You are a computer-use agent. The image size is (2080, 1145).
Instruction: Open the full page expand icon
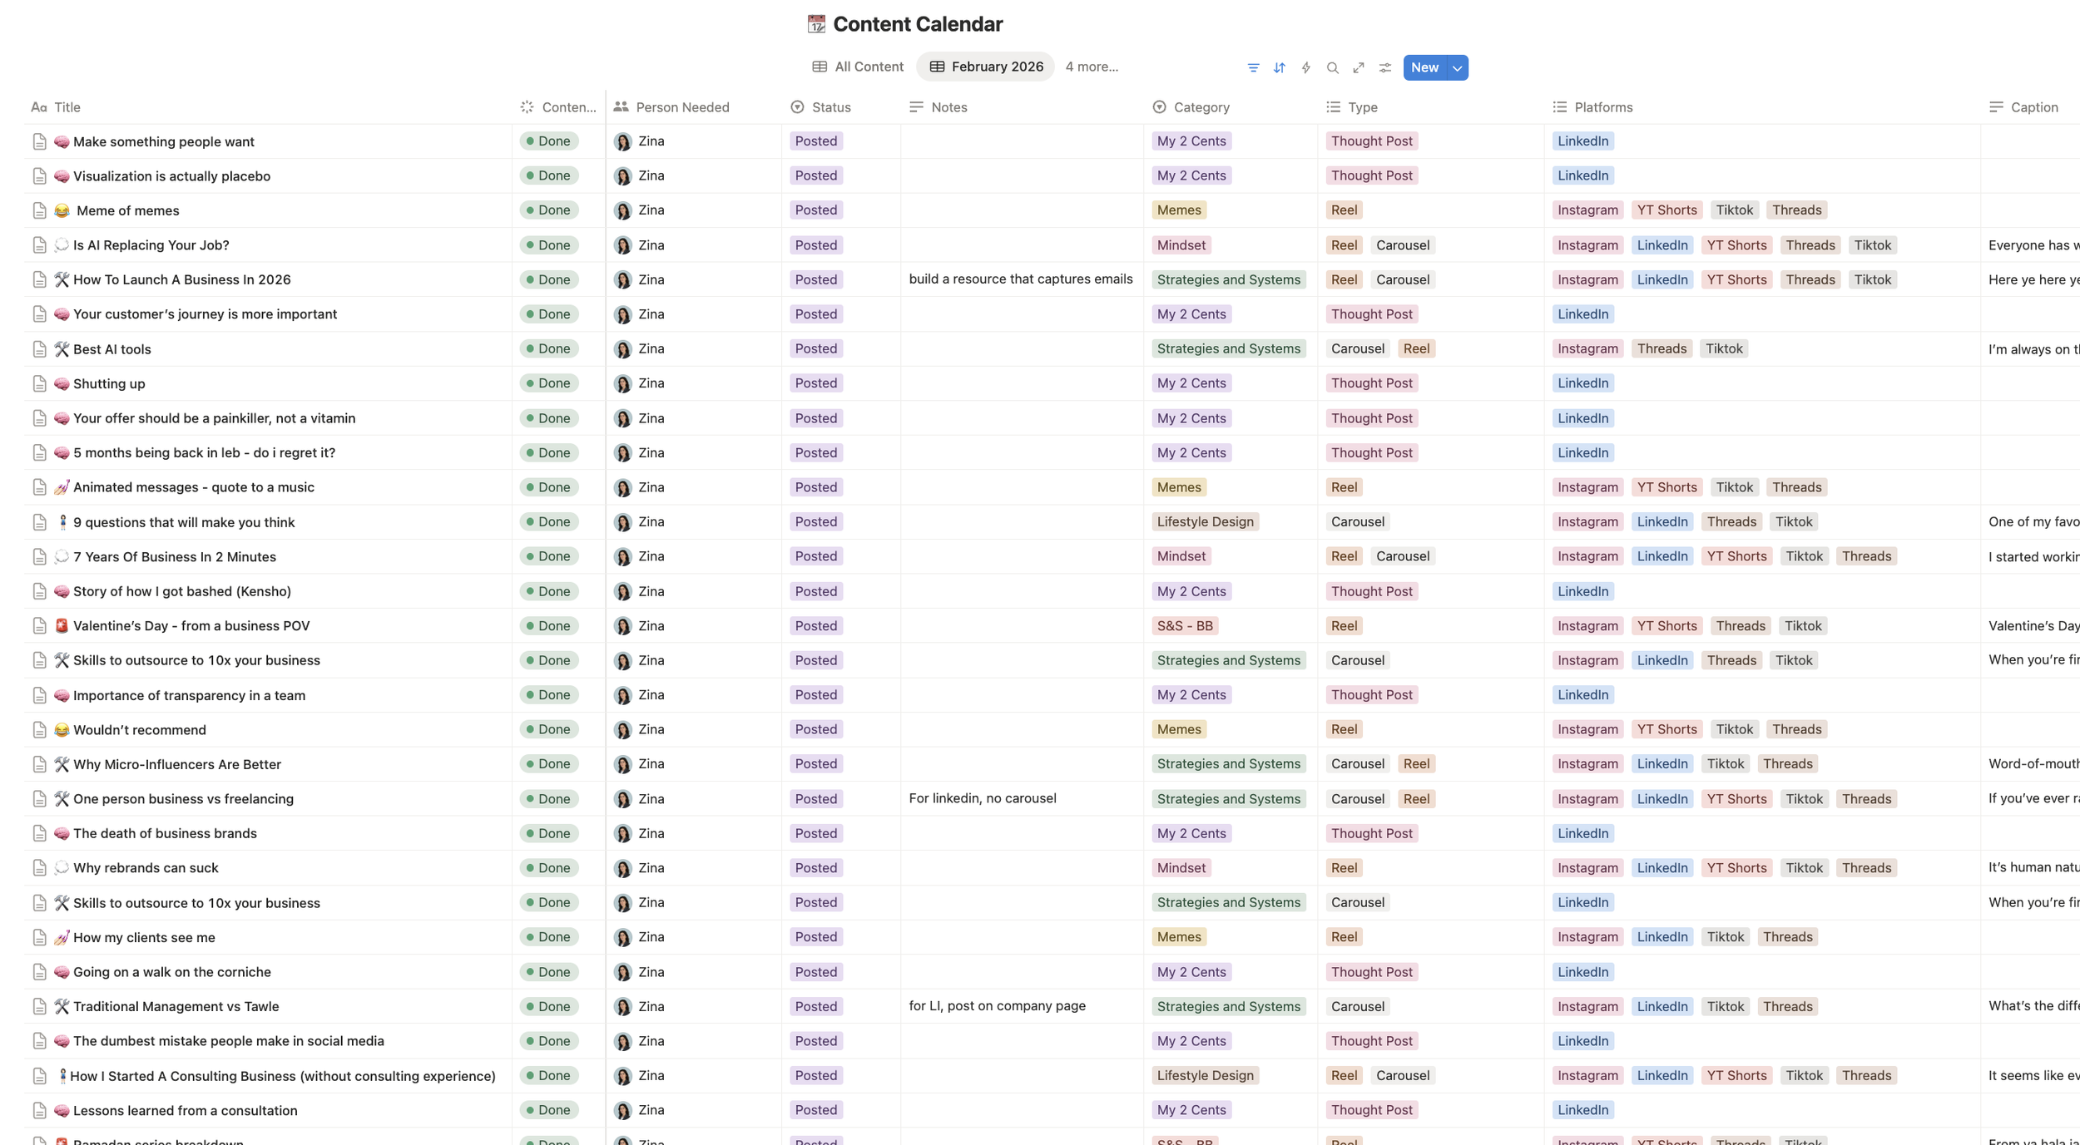1359,67
